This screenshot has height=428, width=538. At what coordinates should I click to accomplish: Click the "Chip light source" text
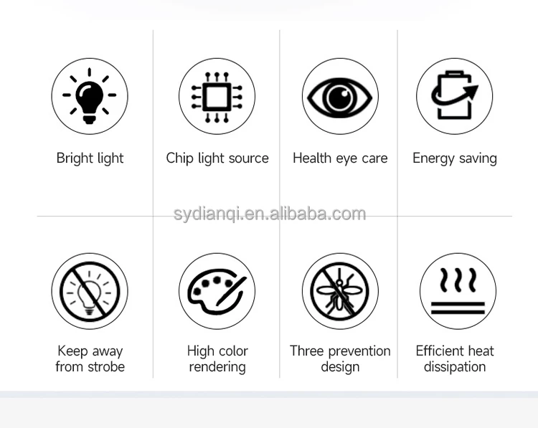tap(217, 158)
